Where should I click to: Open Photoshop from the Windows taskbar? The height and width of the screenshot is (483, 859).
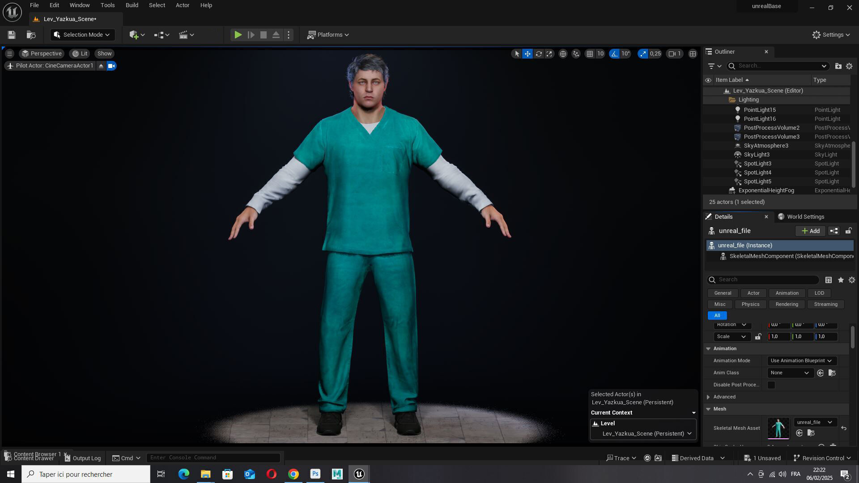(315, 474)
